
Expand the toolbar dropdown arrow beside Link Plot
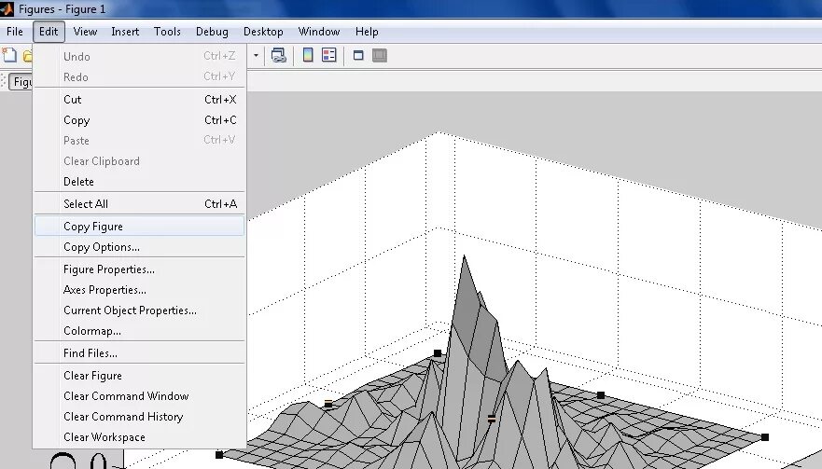(256, 55)
